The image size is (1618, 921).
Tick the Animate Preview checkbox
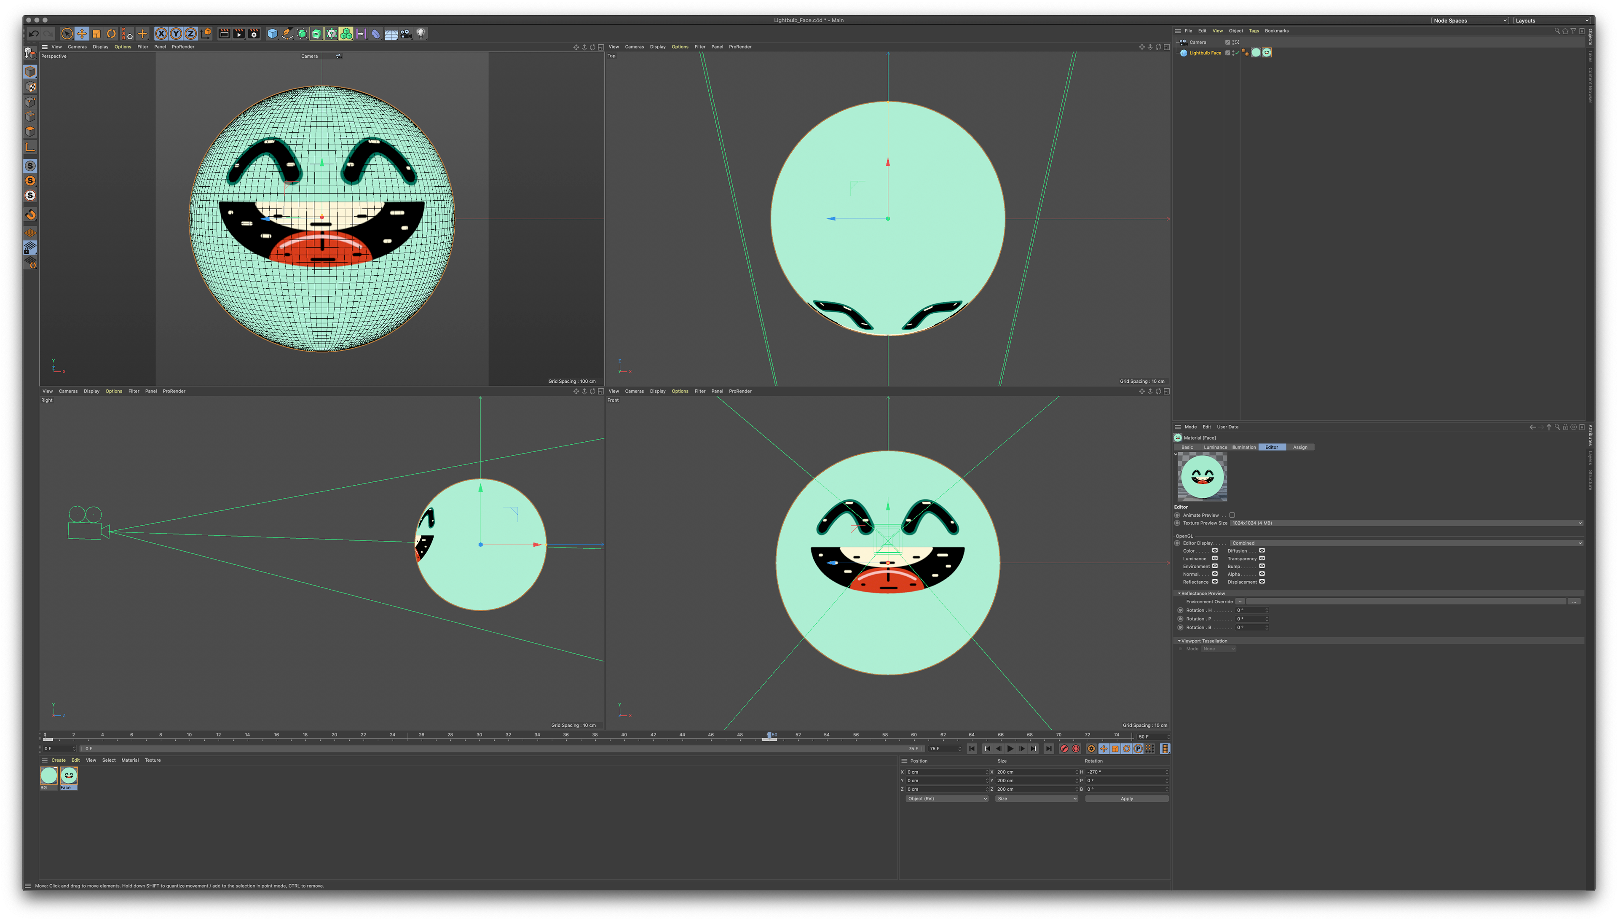(1232, 515)
